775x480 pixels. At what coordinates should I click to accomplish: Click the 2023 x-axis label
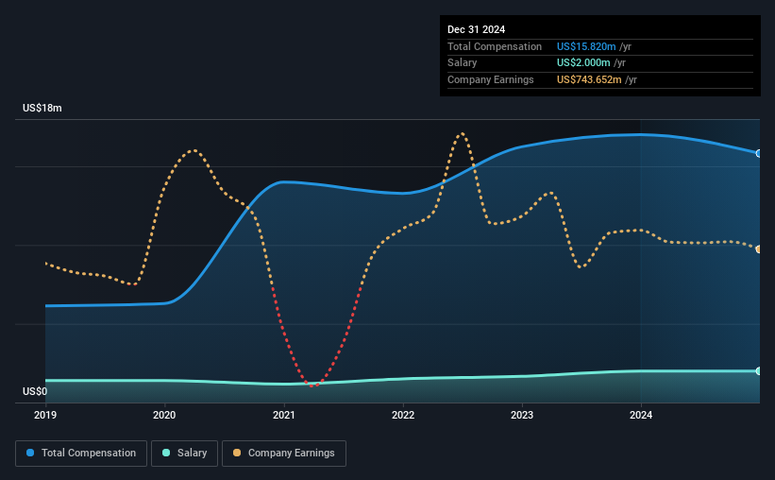click(x=522, y=415)
